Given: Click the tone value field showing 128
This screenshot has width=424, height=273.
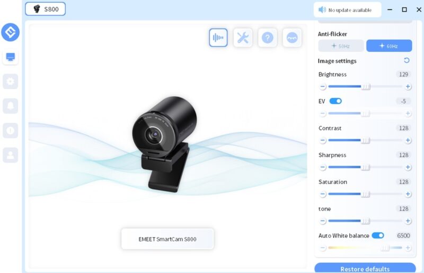Looking at the screenshot, I should (x=403, y=209).
